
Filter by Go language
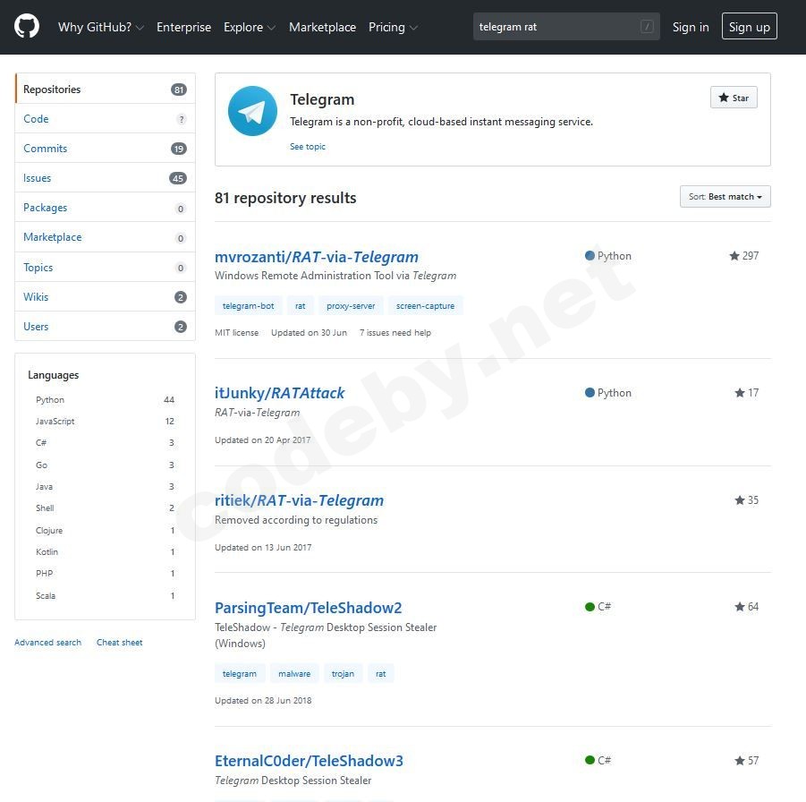105,465
